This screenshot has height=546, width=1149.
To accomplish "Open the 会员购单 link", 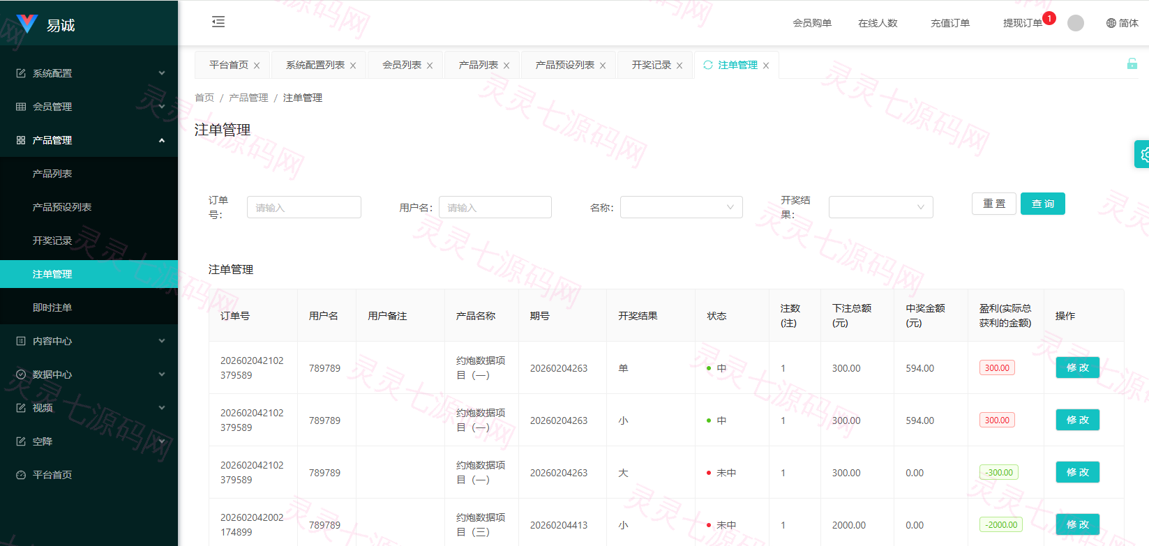I will point(812,23).
